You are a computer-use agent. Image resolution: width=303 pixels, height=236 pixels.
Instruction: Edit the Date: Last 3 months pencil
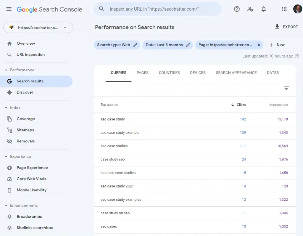point(188,45)
